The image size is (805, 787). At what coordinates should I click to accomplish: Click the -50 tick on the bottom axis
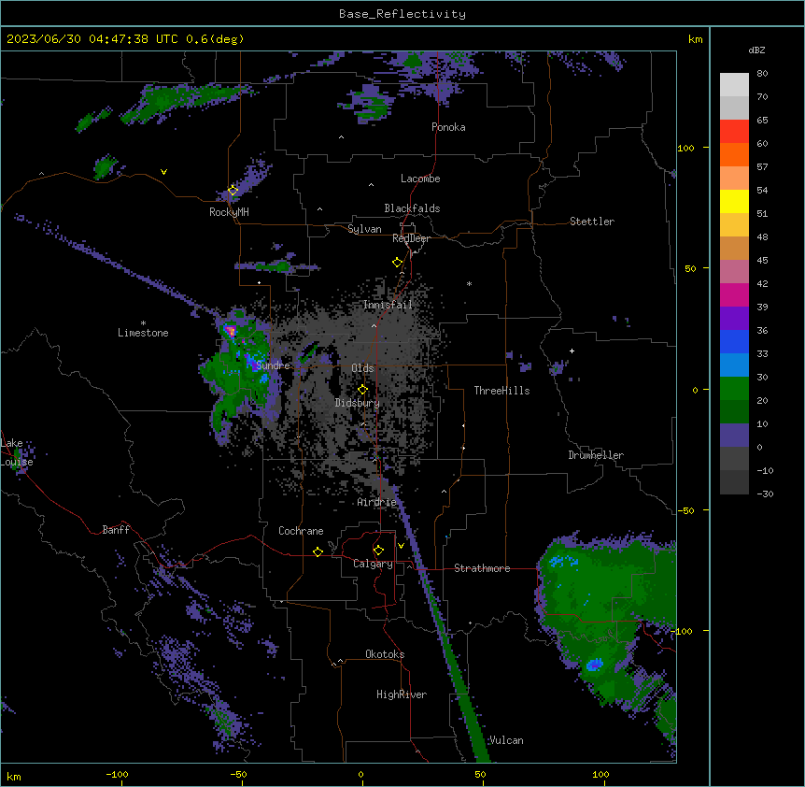[x=238, y=774]
